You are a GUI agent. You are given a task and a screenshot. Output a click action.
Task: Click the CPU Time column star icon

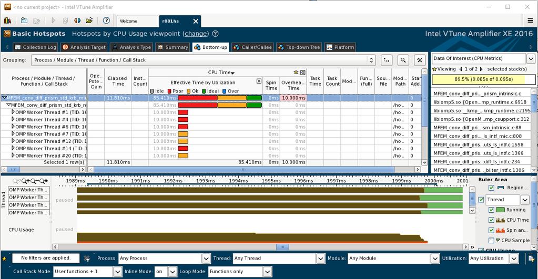point(296,73)
